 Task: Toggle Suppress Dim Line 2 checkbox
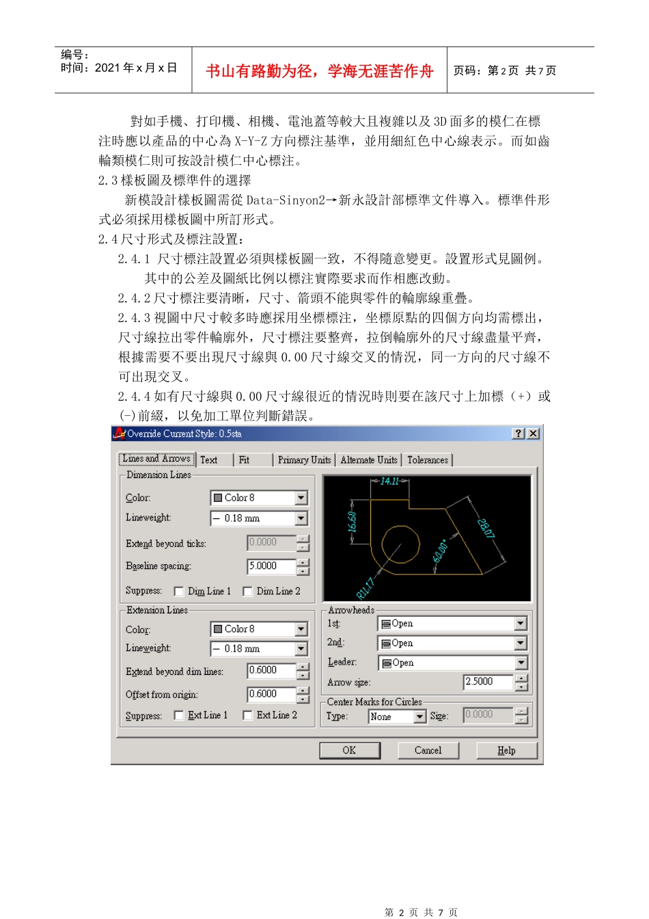[247, 591]
